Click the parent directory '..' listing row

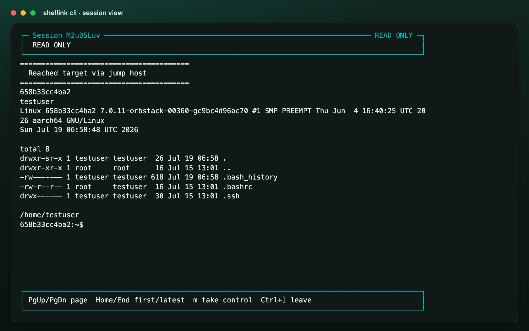126,168
